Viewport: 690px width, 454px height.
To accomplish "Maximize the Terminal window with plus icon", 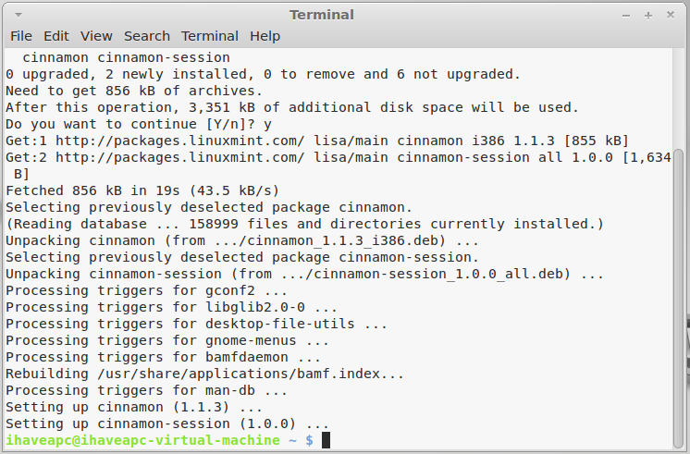I will (648, 16).
